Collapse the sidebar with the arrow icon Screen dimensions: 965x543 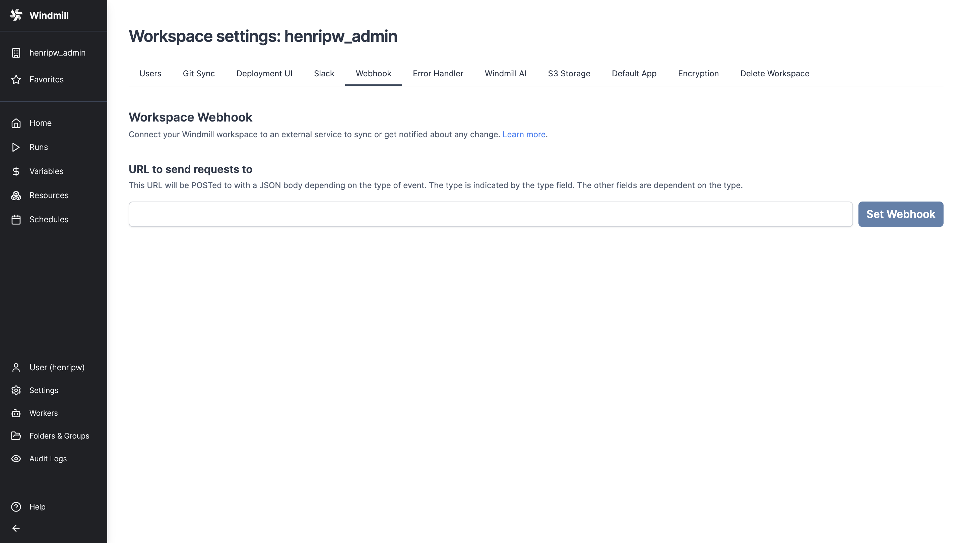click(16, 528)
